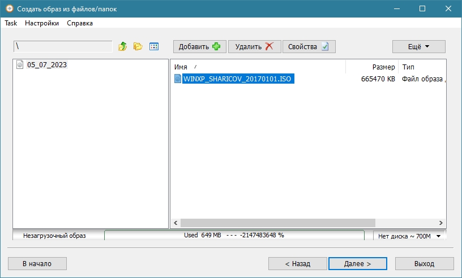The width and height of the screenshot is (462, 278).
Task: Click the path input field
Action: tap(62, 46)
